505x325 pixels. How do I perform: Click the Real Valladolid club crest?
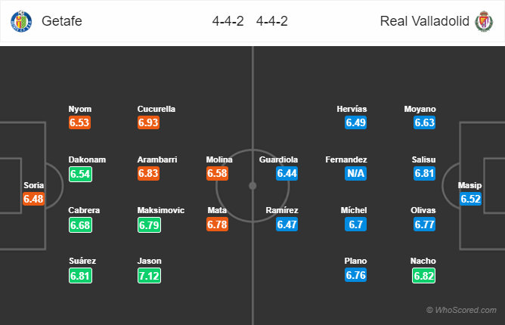point(483,21)
